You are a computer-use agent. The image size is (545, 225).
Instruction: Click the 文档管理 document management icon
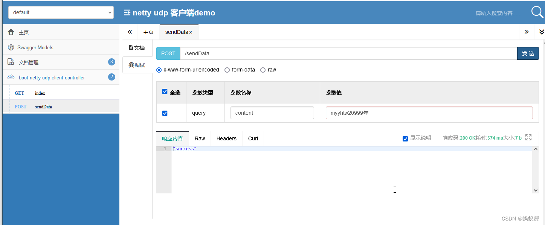pyautogui.click(x=11, y=62)
